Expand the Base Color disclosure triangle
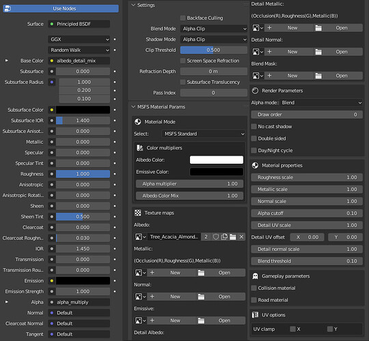369x341 pixels. [x=7, y=61]
